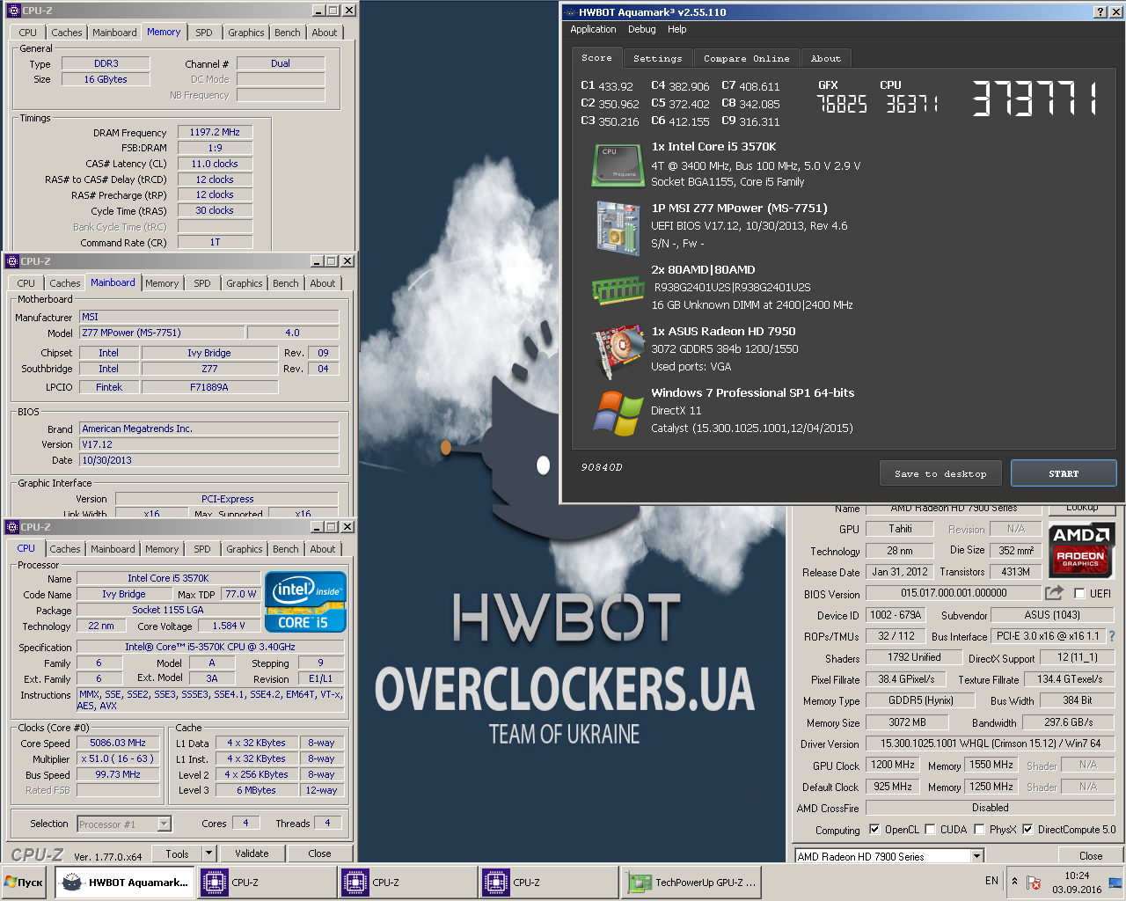Click the CPU chip icon in Aquamark
Viewport: 1126px width, 901px height.
(618, 165)
